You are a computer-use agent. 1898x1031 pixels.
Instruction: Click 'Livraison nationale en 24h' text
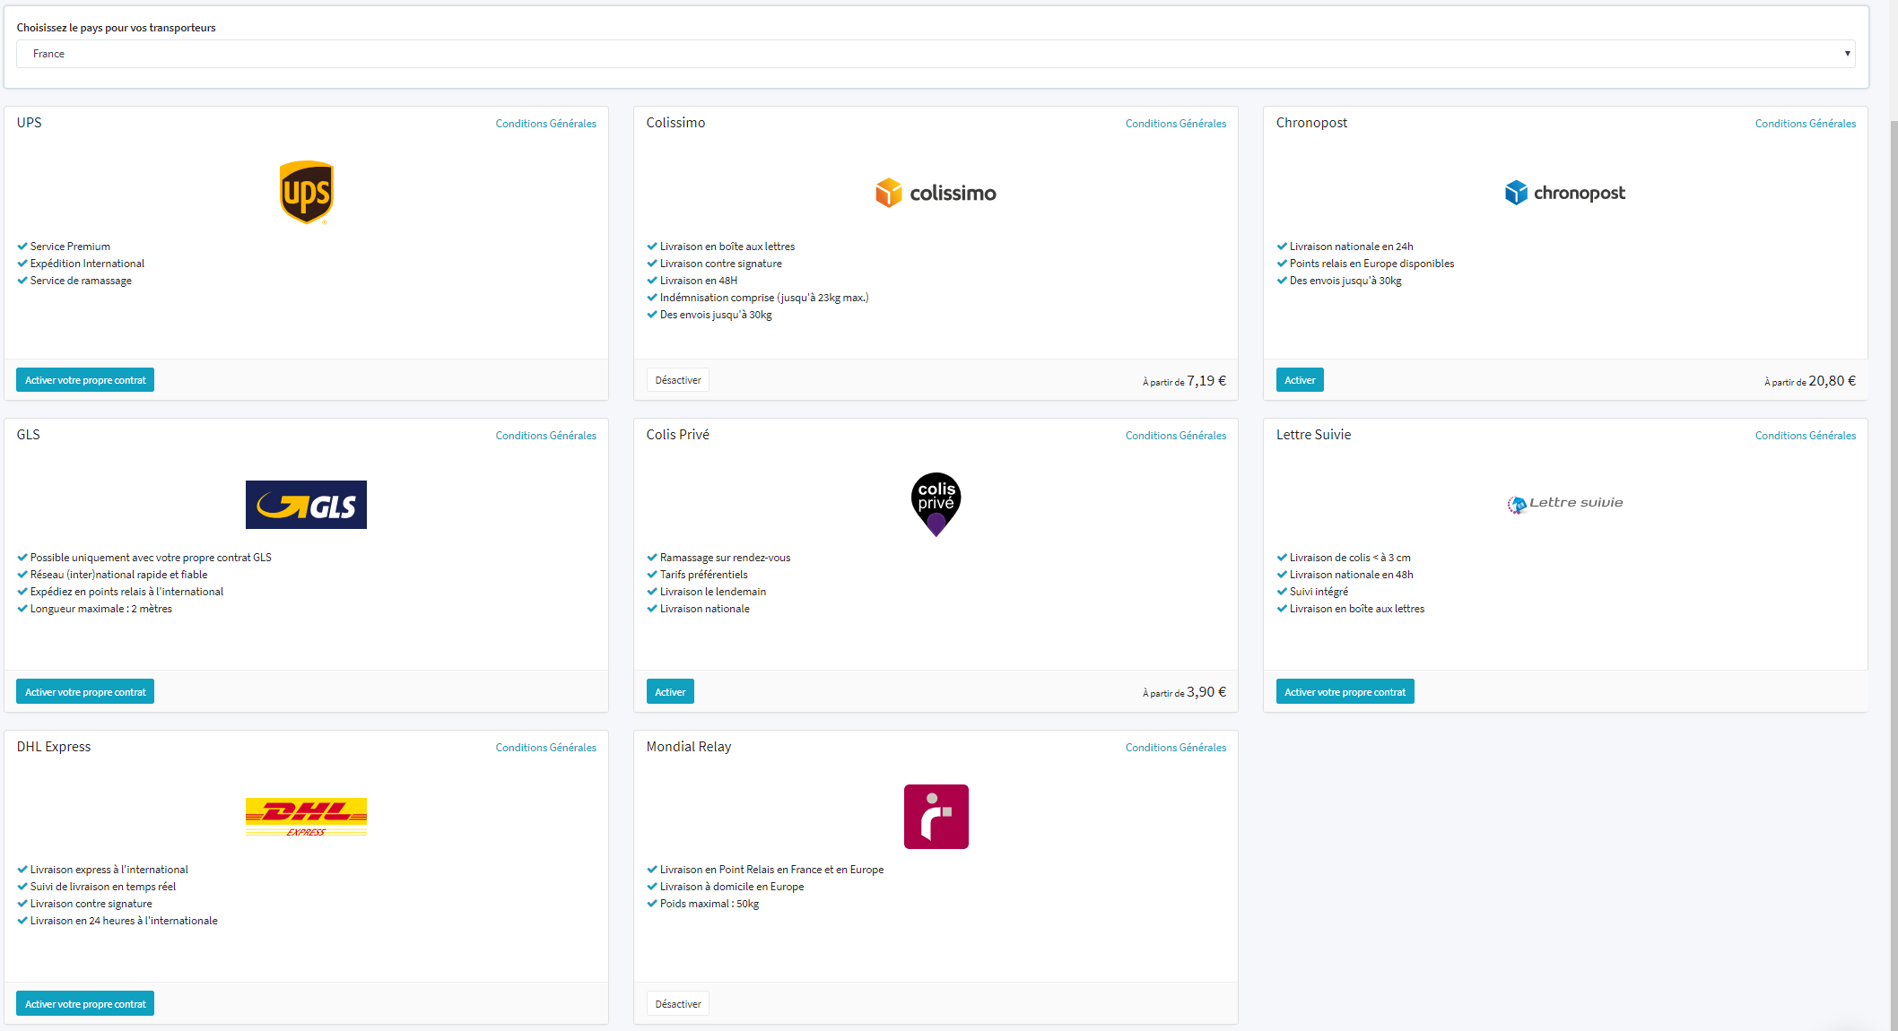[1351, 247]
